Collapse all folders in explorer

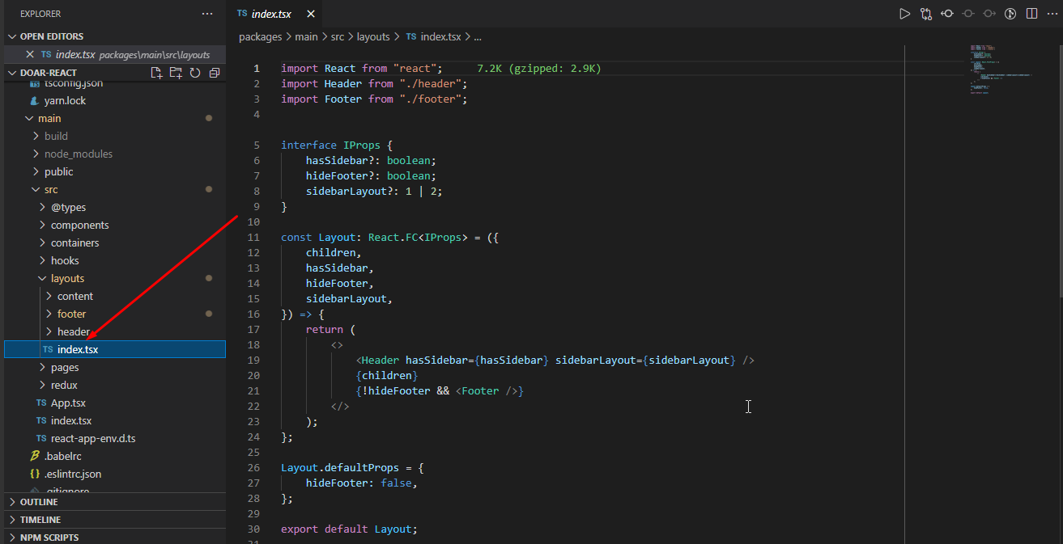[x=215, y=73]
